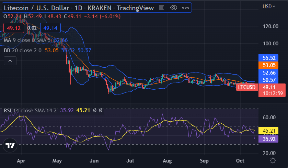This screenshot has height=168, width=288.
Task: Collapse indicator legend with chevron button
Action: (x=10, y=61)
